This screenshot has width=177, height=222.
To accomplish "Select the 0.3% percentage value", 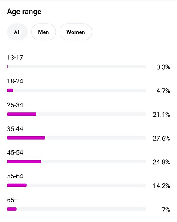I will (x=163, y=67).
